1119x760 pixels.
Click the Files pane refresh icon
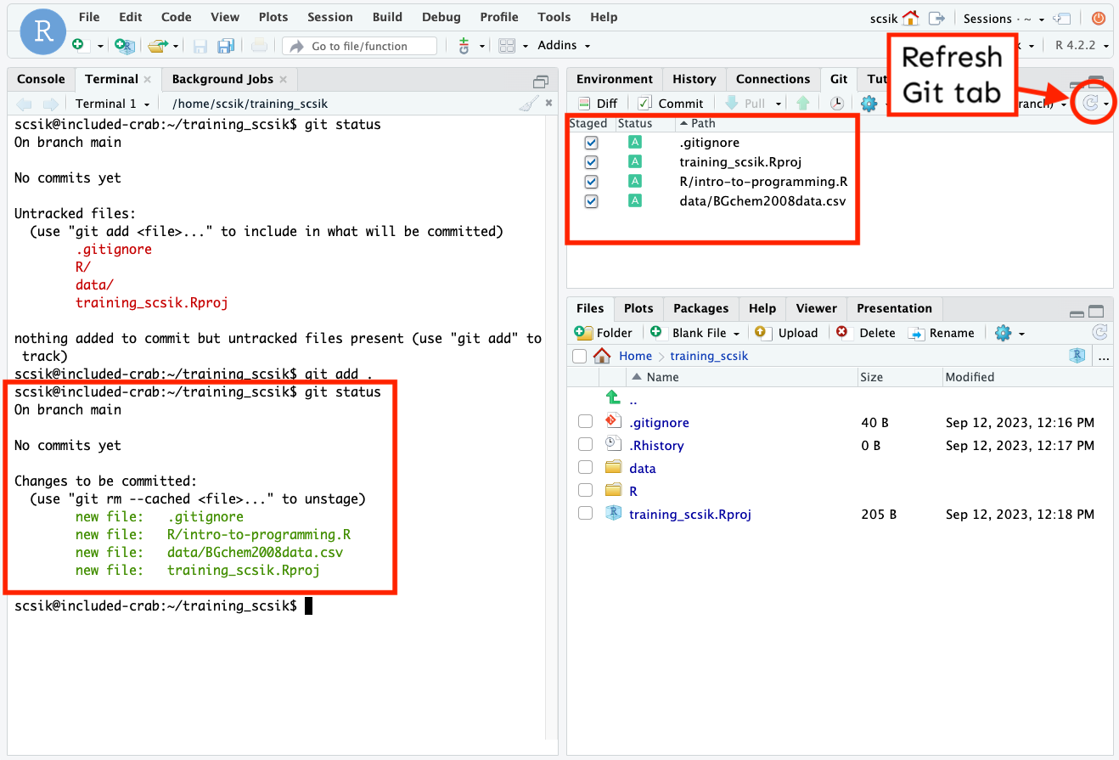1099,333
